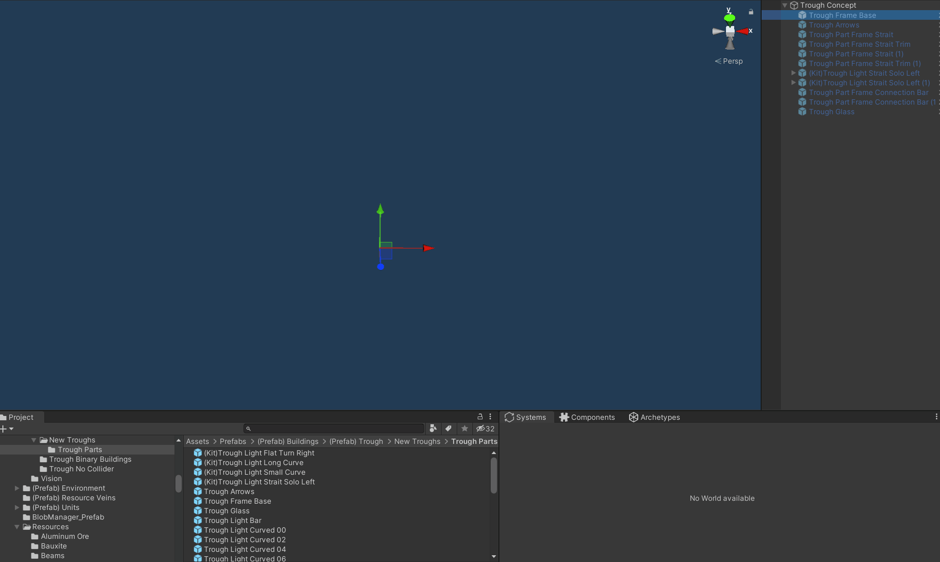Toggle the Project panel lock icon
Screen dimensions: 940x562
click(480, 417)
